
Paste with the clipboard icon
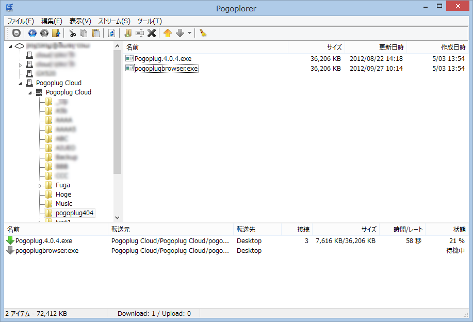pyautogui.click(x=96, y=33)
